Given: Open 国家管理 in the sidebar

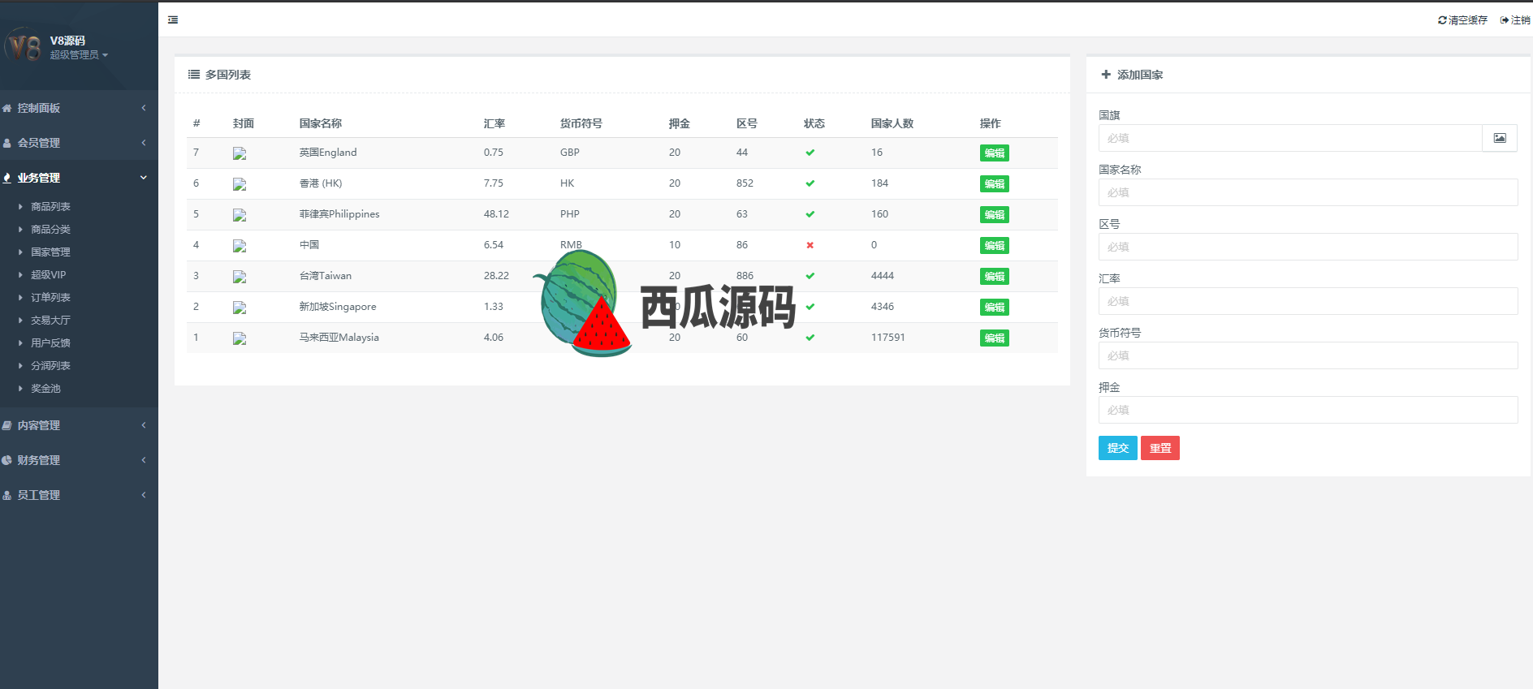Looking at the screenshot, I should click(50, 252).
